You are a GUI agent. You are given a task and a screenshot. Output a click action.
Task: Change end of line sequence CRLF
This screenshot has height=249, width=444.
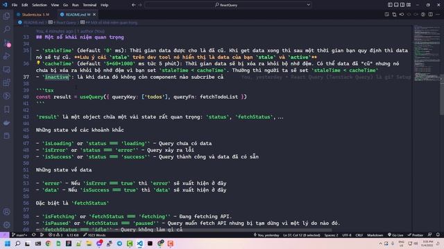(x=359, y=235)
